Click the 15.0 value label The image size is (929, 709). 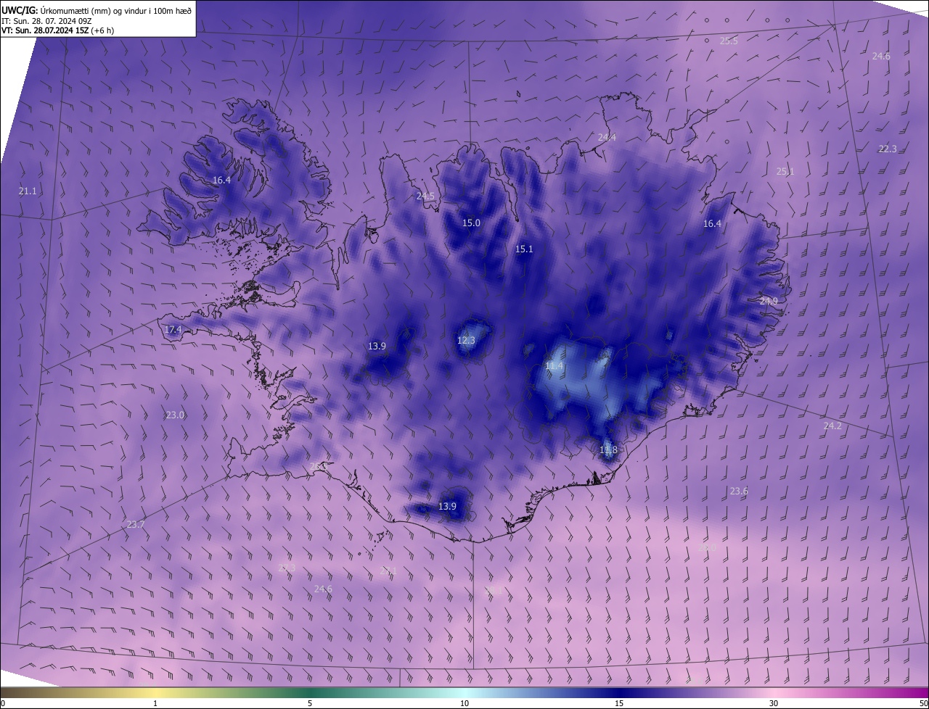[472, 223]
